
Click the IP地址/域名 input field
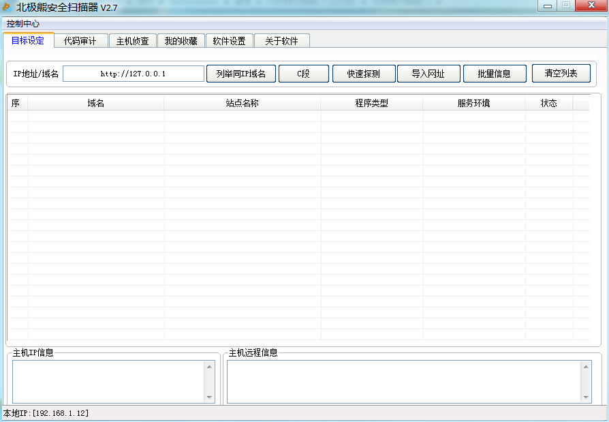coord(134,74)
